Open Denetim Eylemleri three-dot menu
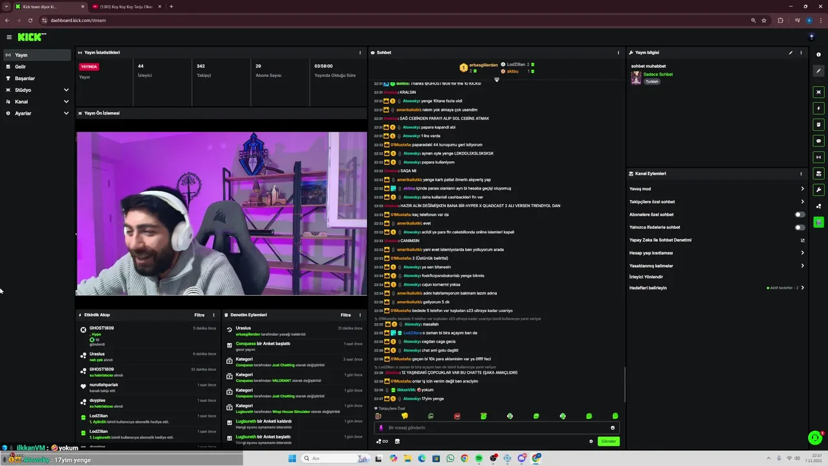Viewport: 828px width, 466px height. (360, 315)
